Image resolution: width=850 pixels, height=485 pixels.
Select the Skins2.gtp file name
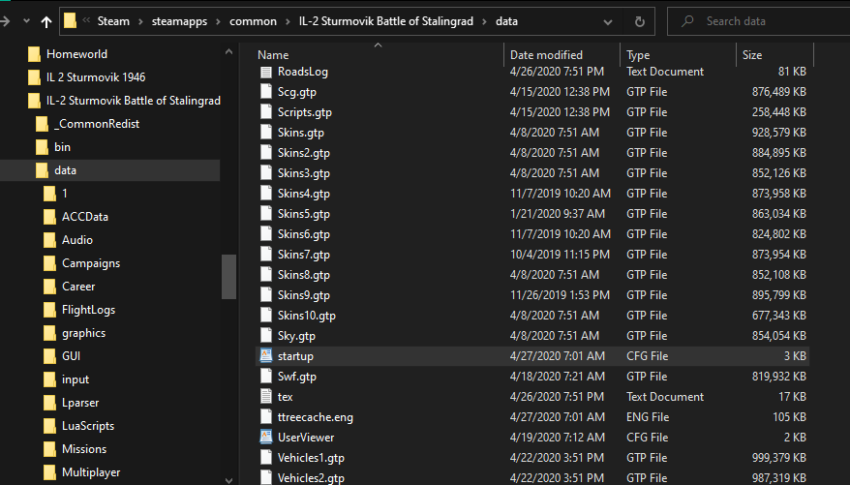point(304,153)
